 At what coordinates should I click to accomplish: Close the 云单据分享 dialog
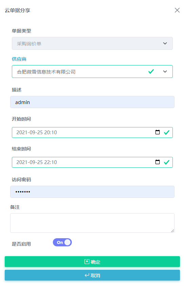tap(177, 10)
